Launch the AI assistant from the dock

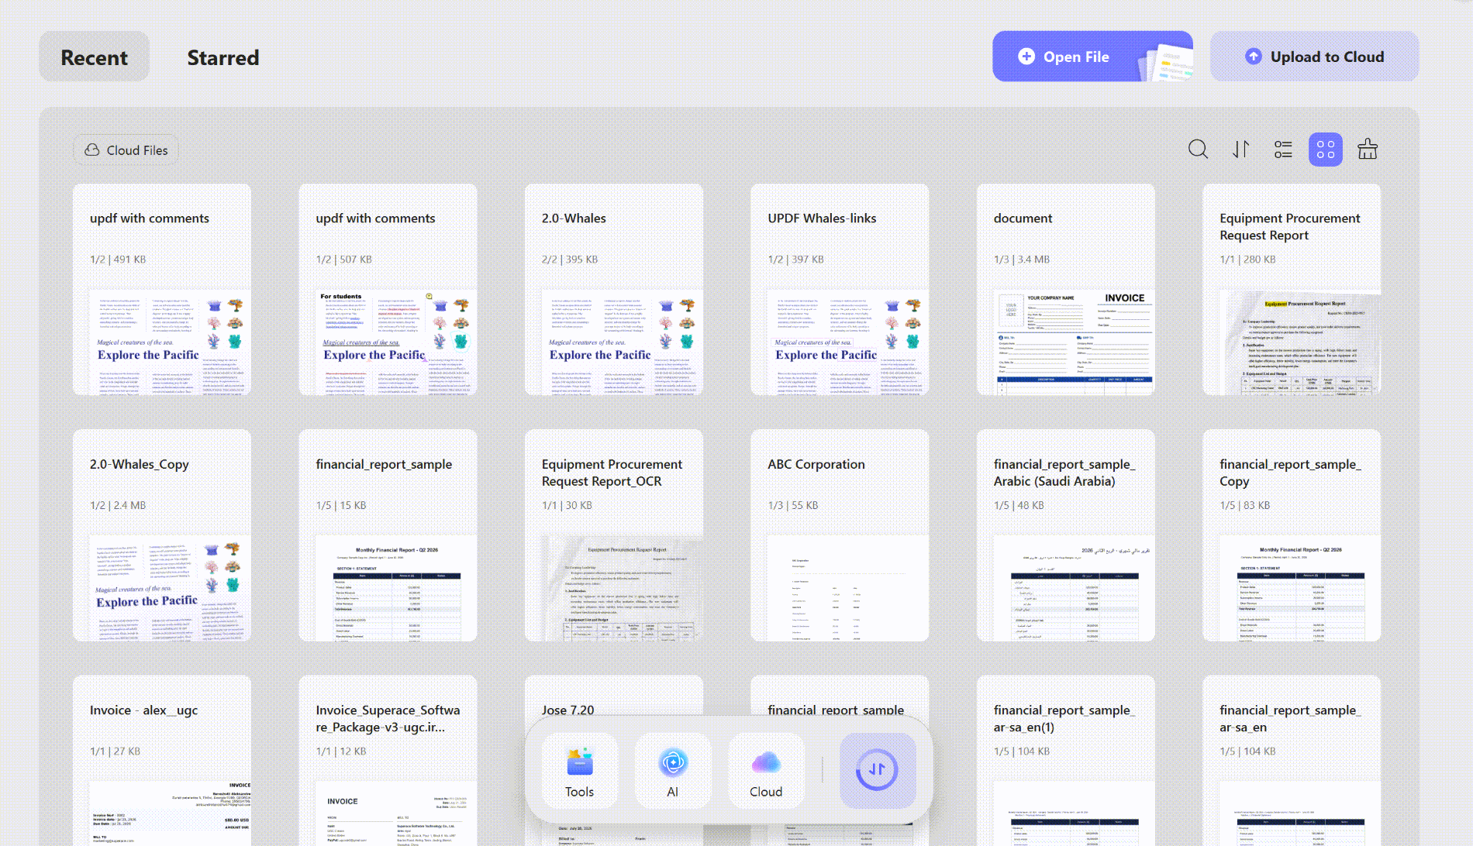(673, 770)
